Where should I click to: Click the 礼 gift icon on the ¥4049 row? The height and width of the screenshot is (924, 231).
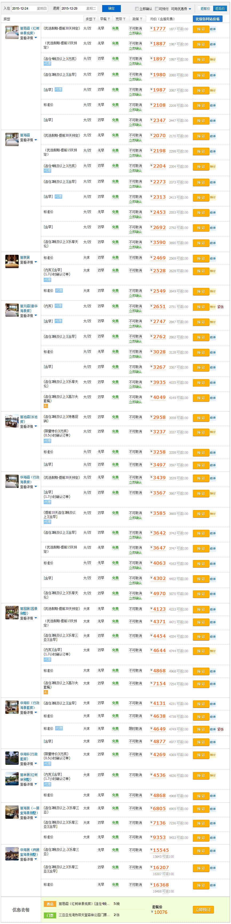pos(46,406)
